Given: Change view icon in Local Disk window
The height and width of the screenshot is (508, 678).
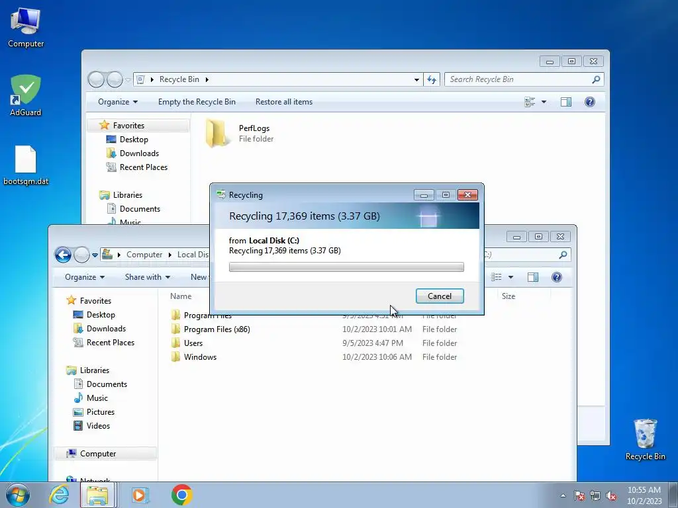Looking at the screenshot, I should coord(497,277).
